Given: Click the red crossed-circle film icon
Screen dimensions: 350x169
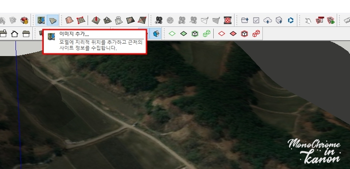Looking at the screenshot, I should 228,20.
